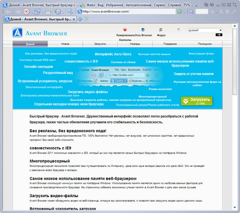Open the Сервис menu
This screenshot has height=213, width=240.
point(159,5)
